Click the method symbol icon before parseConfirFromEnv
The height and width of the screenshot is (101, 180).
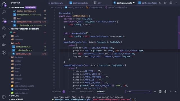pyautogui.click(x=106, y=8)
